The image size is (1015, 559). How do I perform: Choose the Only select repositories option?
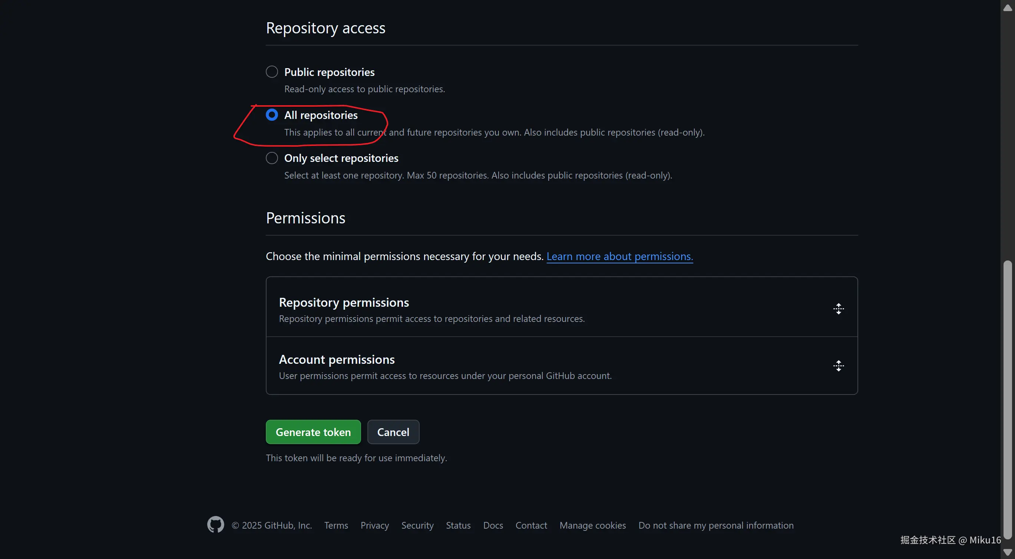click(x=272, y=158)
